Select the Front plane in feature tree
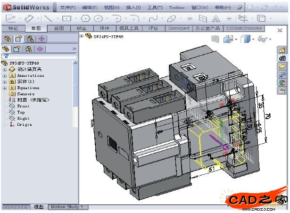This screenshot has width=290, height=213. coord(23,106)
